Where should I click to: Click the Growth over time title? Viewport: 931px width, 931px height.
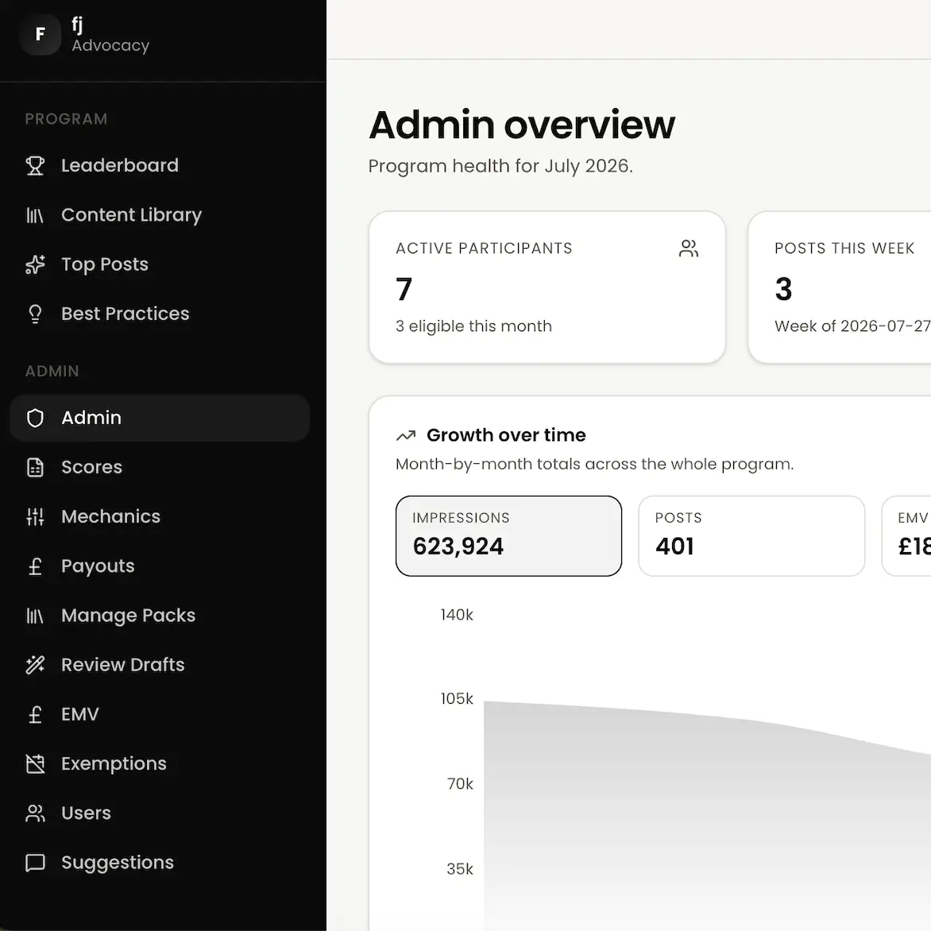coord(506,435)
